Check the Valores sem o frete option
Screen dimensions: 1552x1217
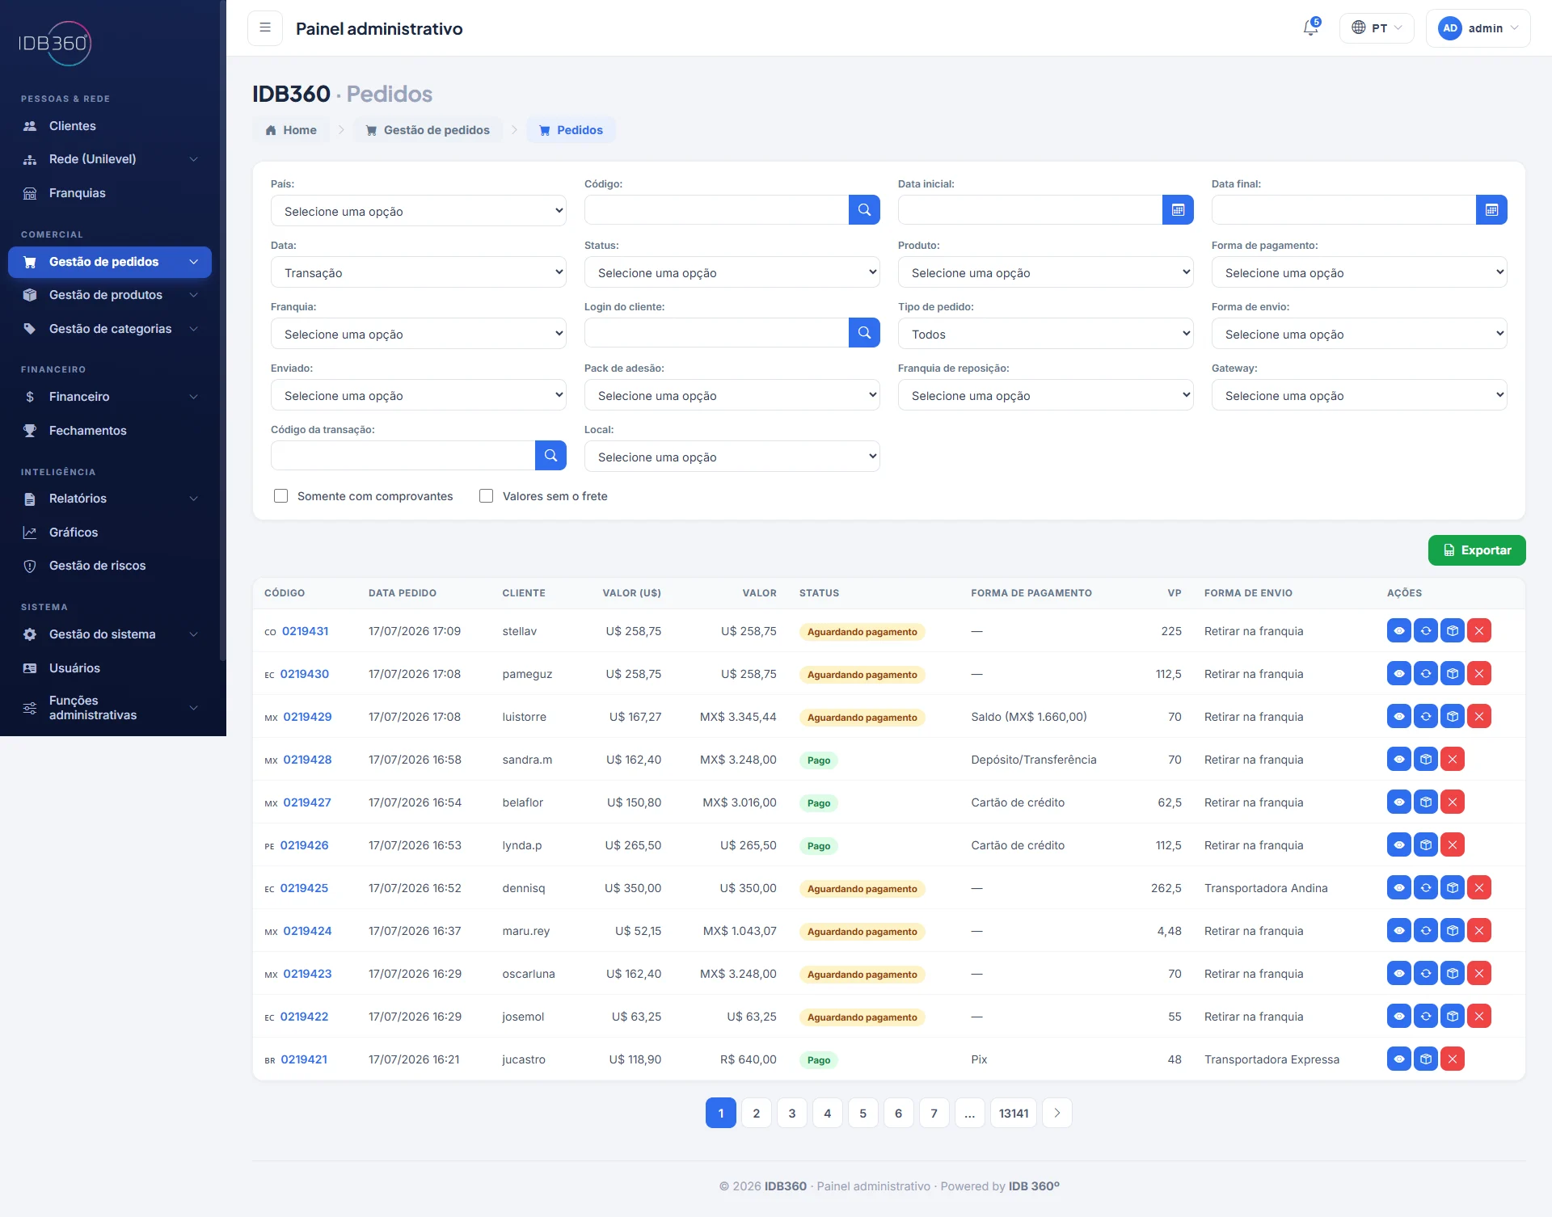(487, 496)
